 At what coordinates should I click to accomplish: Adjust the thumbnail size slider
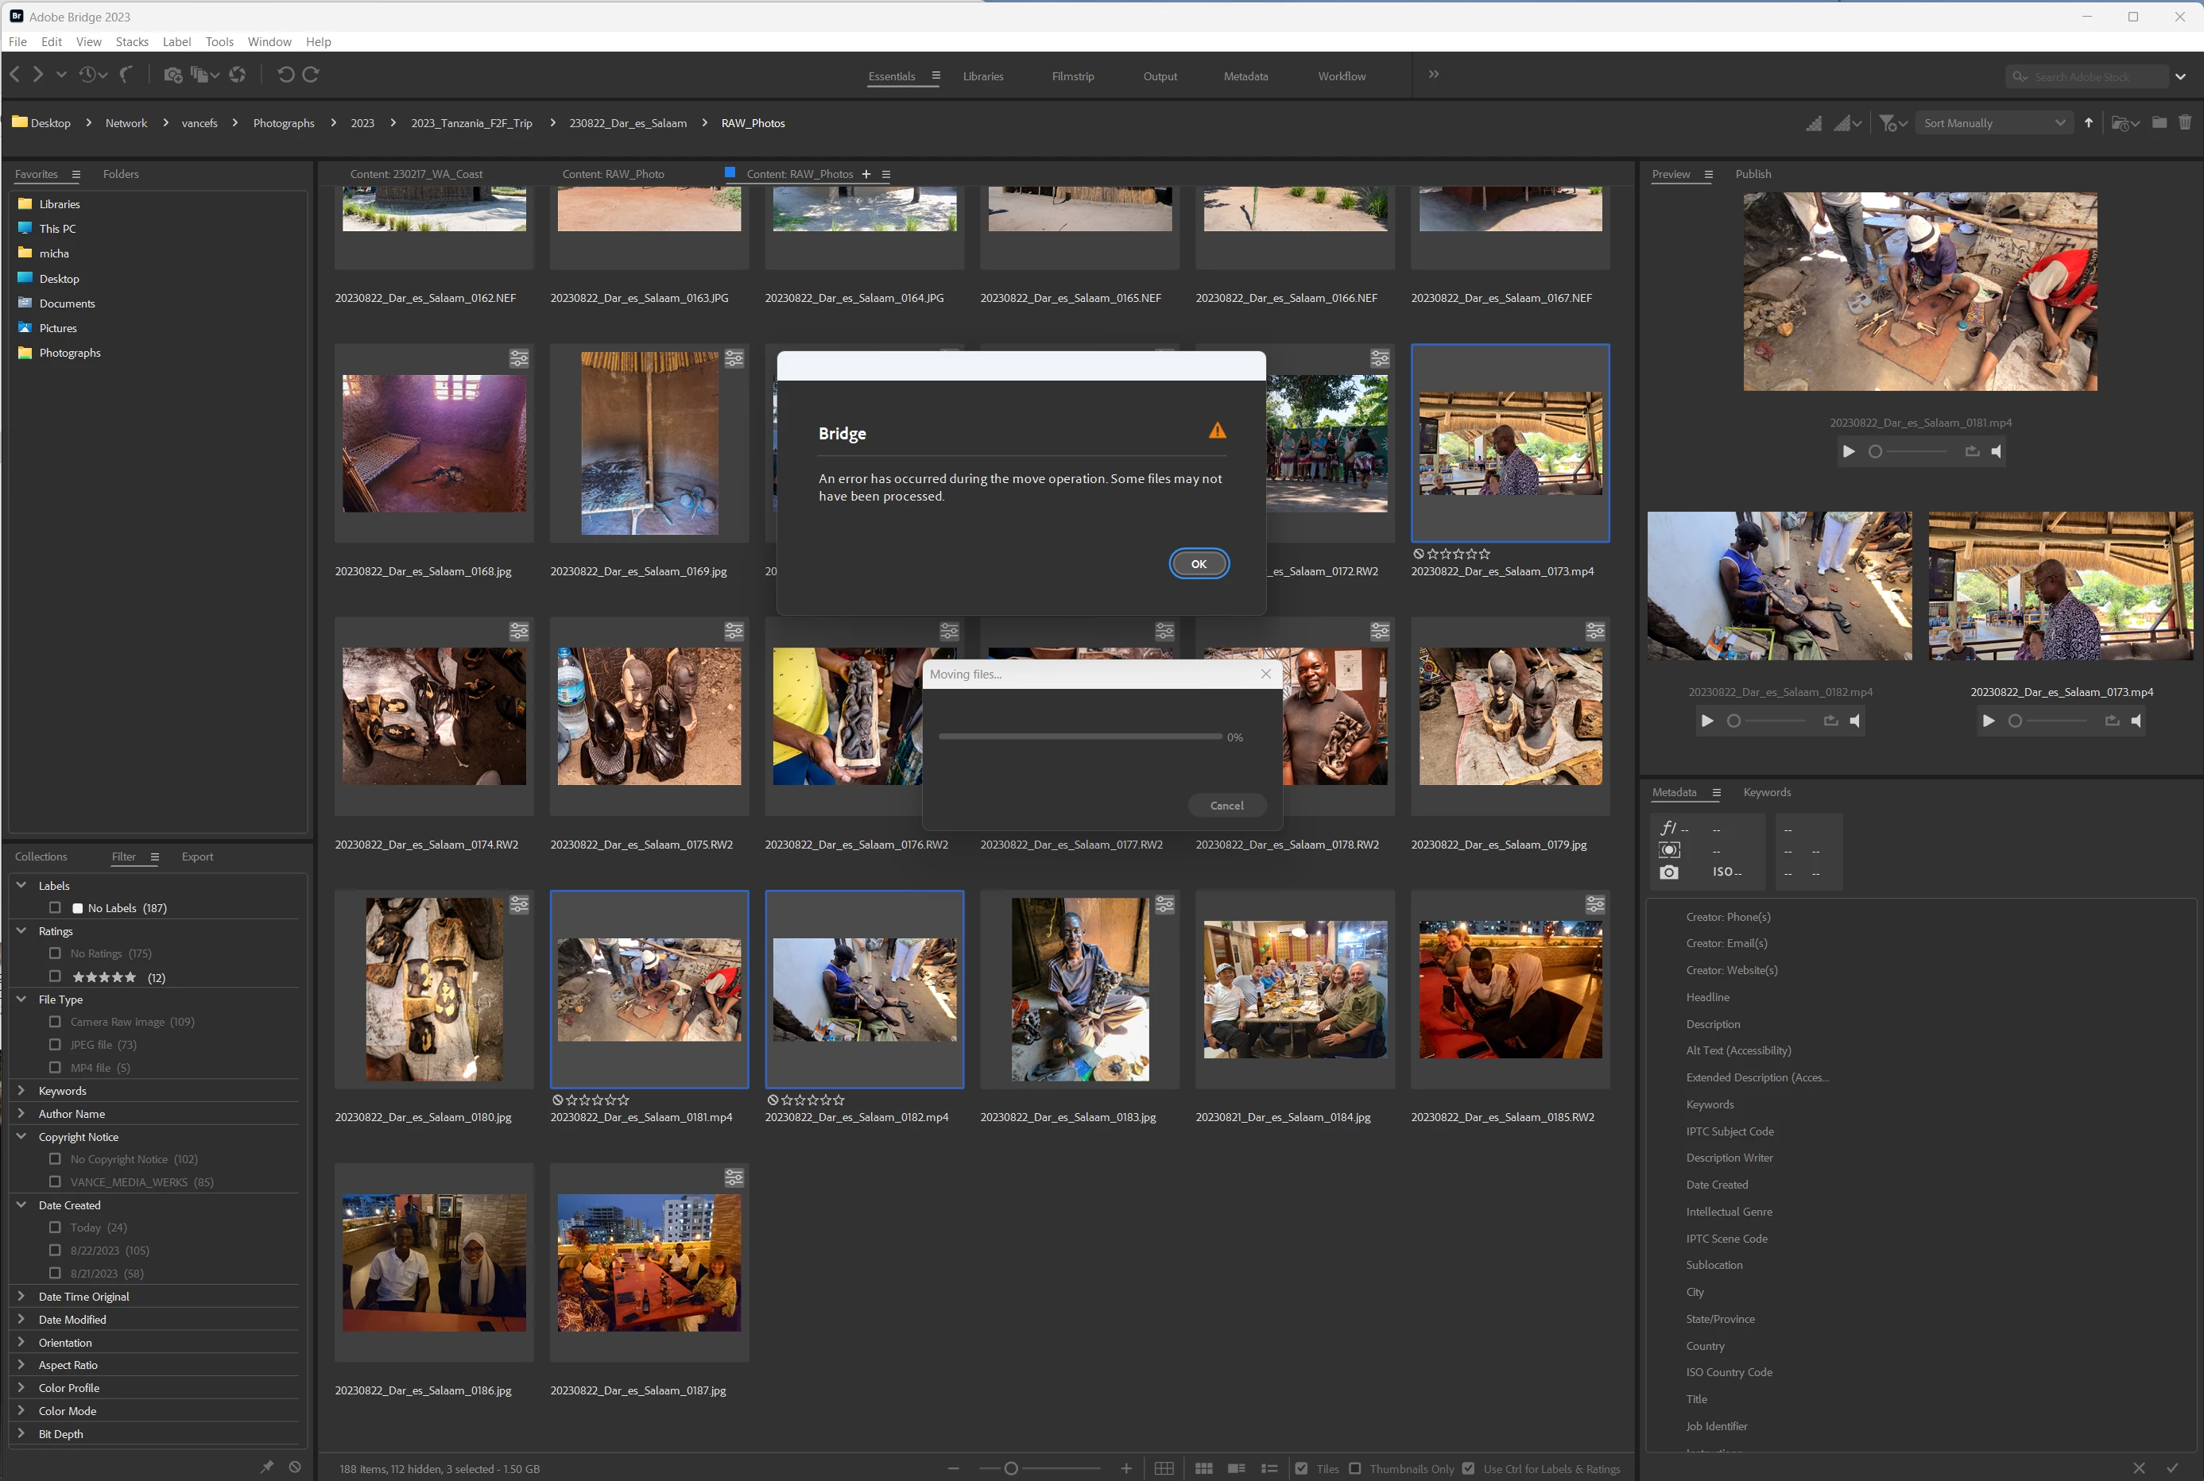click(x=1011, y=1467)
